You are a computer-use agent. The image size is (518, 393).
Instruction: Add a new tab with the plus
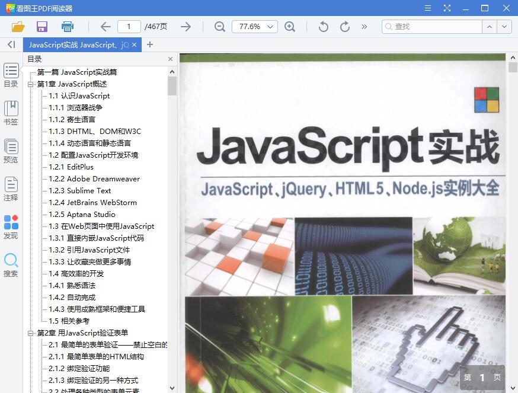coord(150,44)
